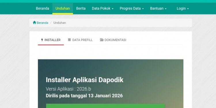This screenshot has width=216, height=108.
Task: Switch to the DOKUMENTASI tab
Action: point(113,40)
